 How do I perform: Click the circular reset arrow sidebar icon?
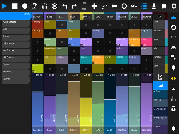point(173,27)
